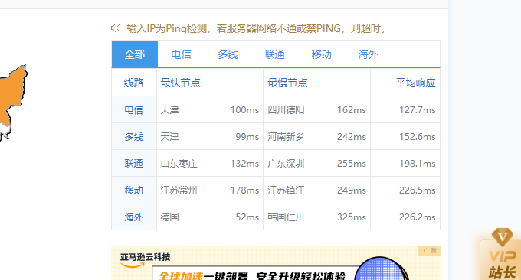Click the 325ms value

pos(352,217)
